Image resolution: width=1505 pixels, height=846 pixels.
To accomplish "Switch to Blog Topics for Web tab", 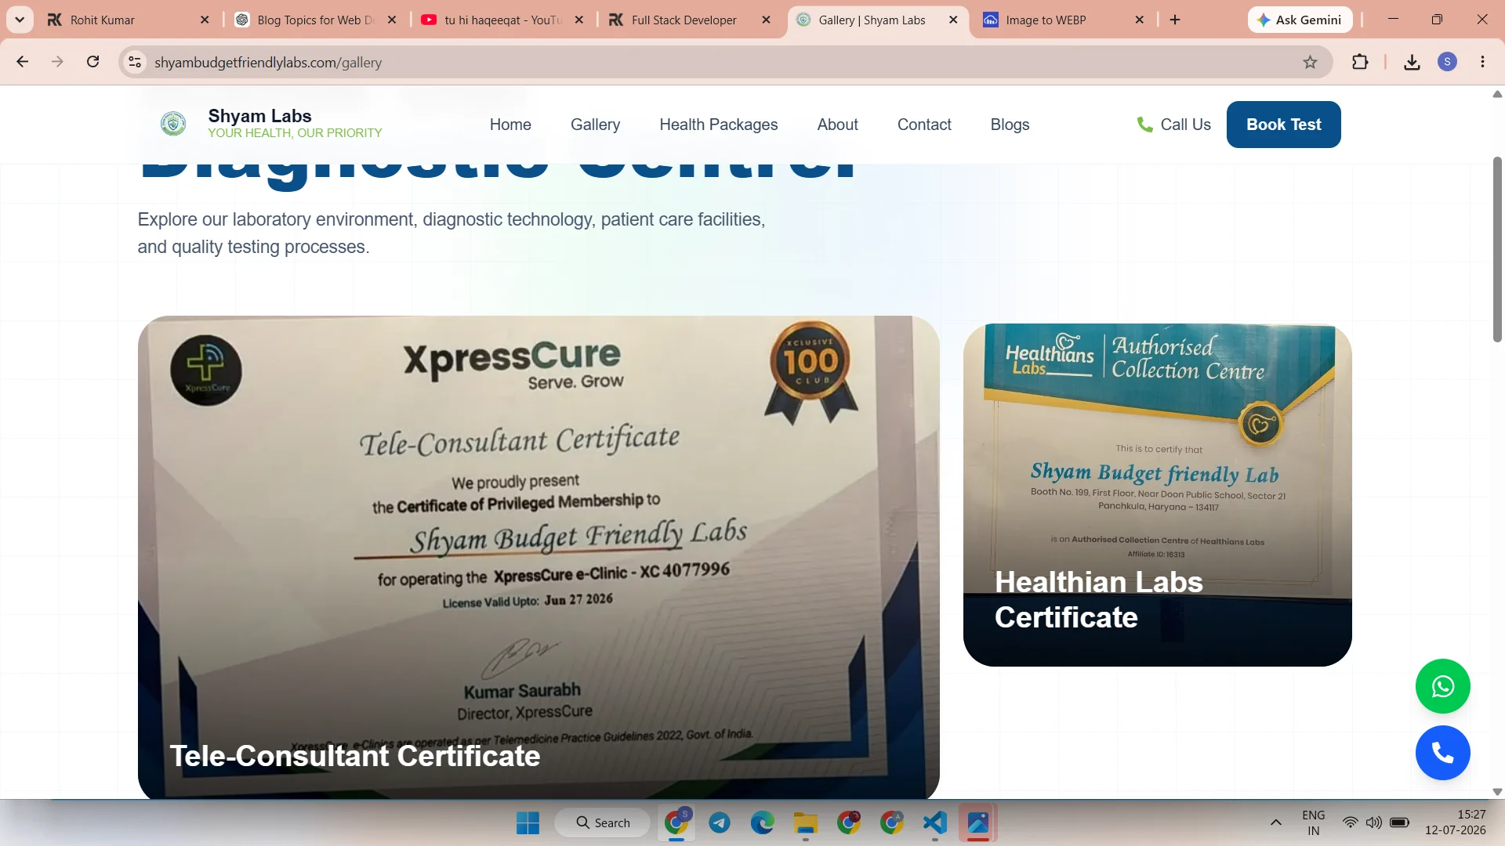I will pos(315,20).
